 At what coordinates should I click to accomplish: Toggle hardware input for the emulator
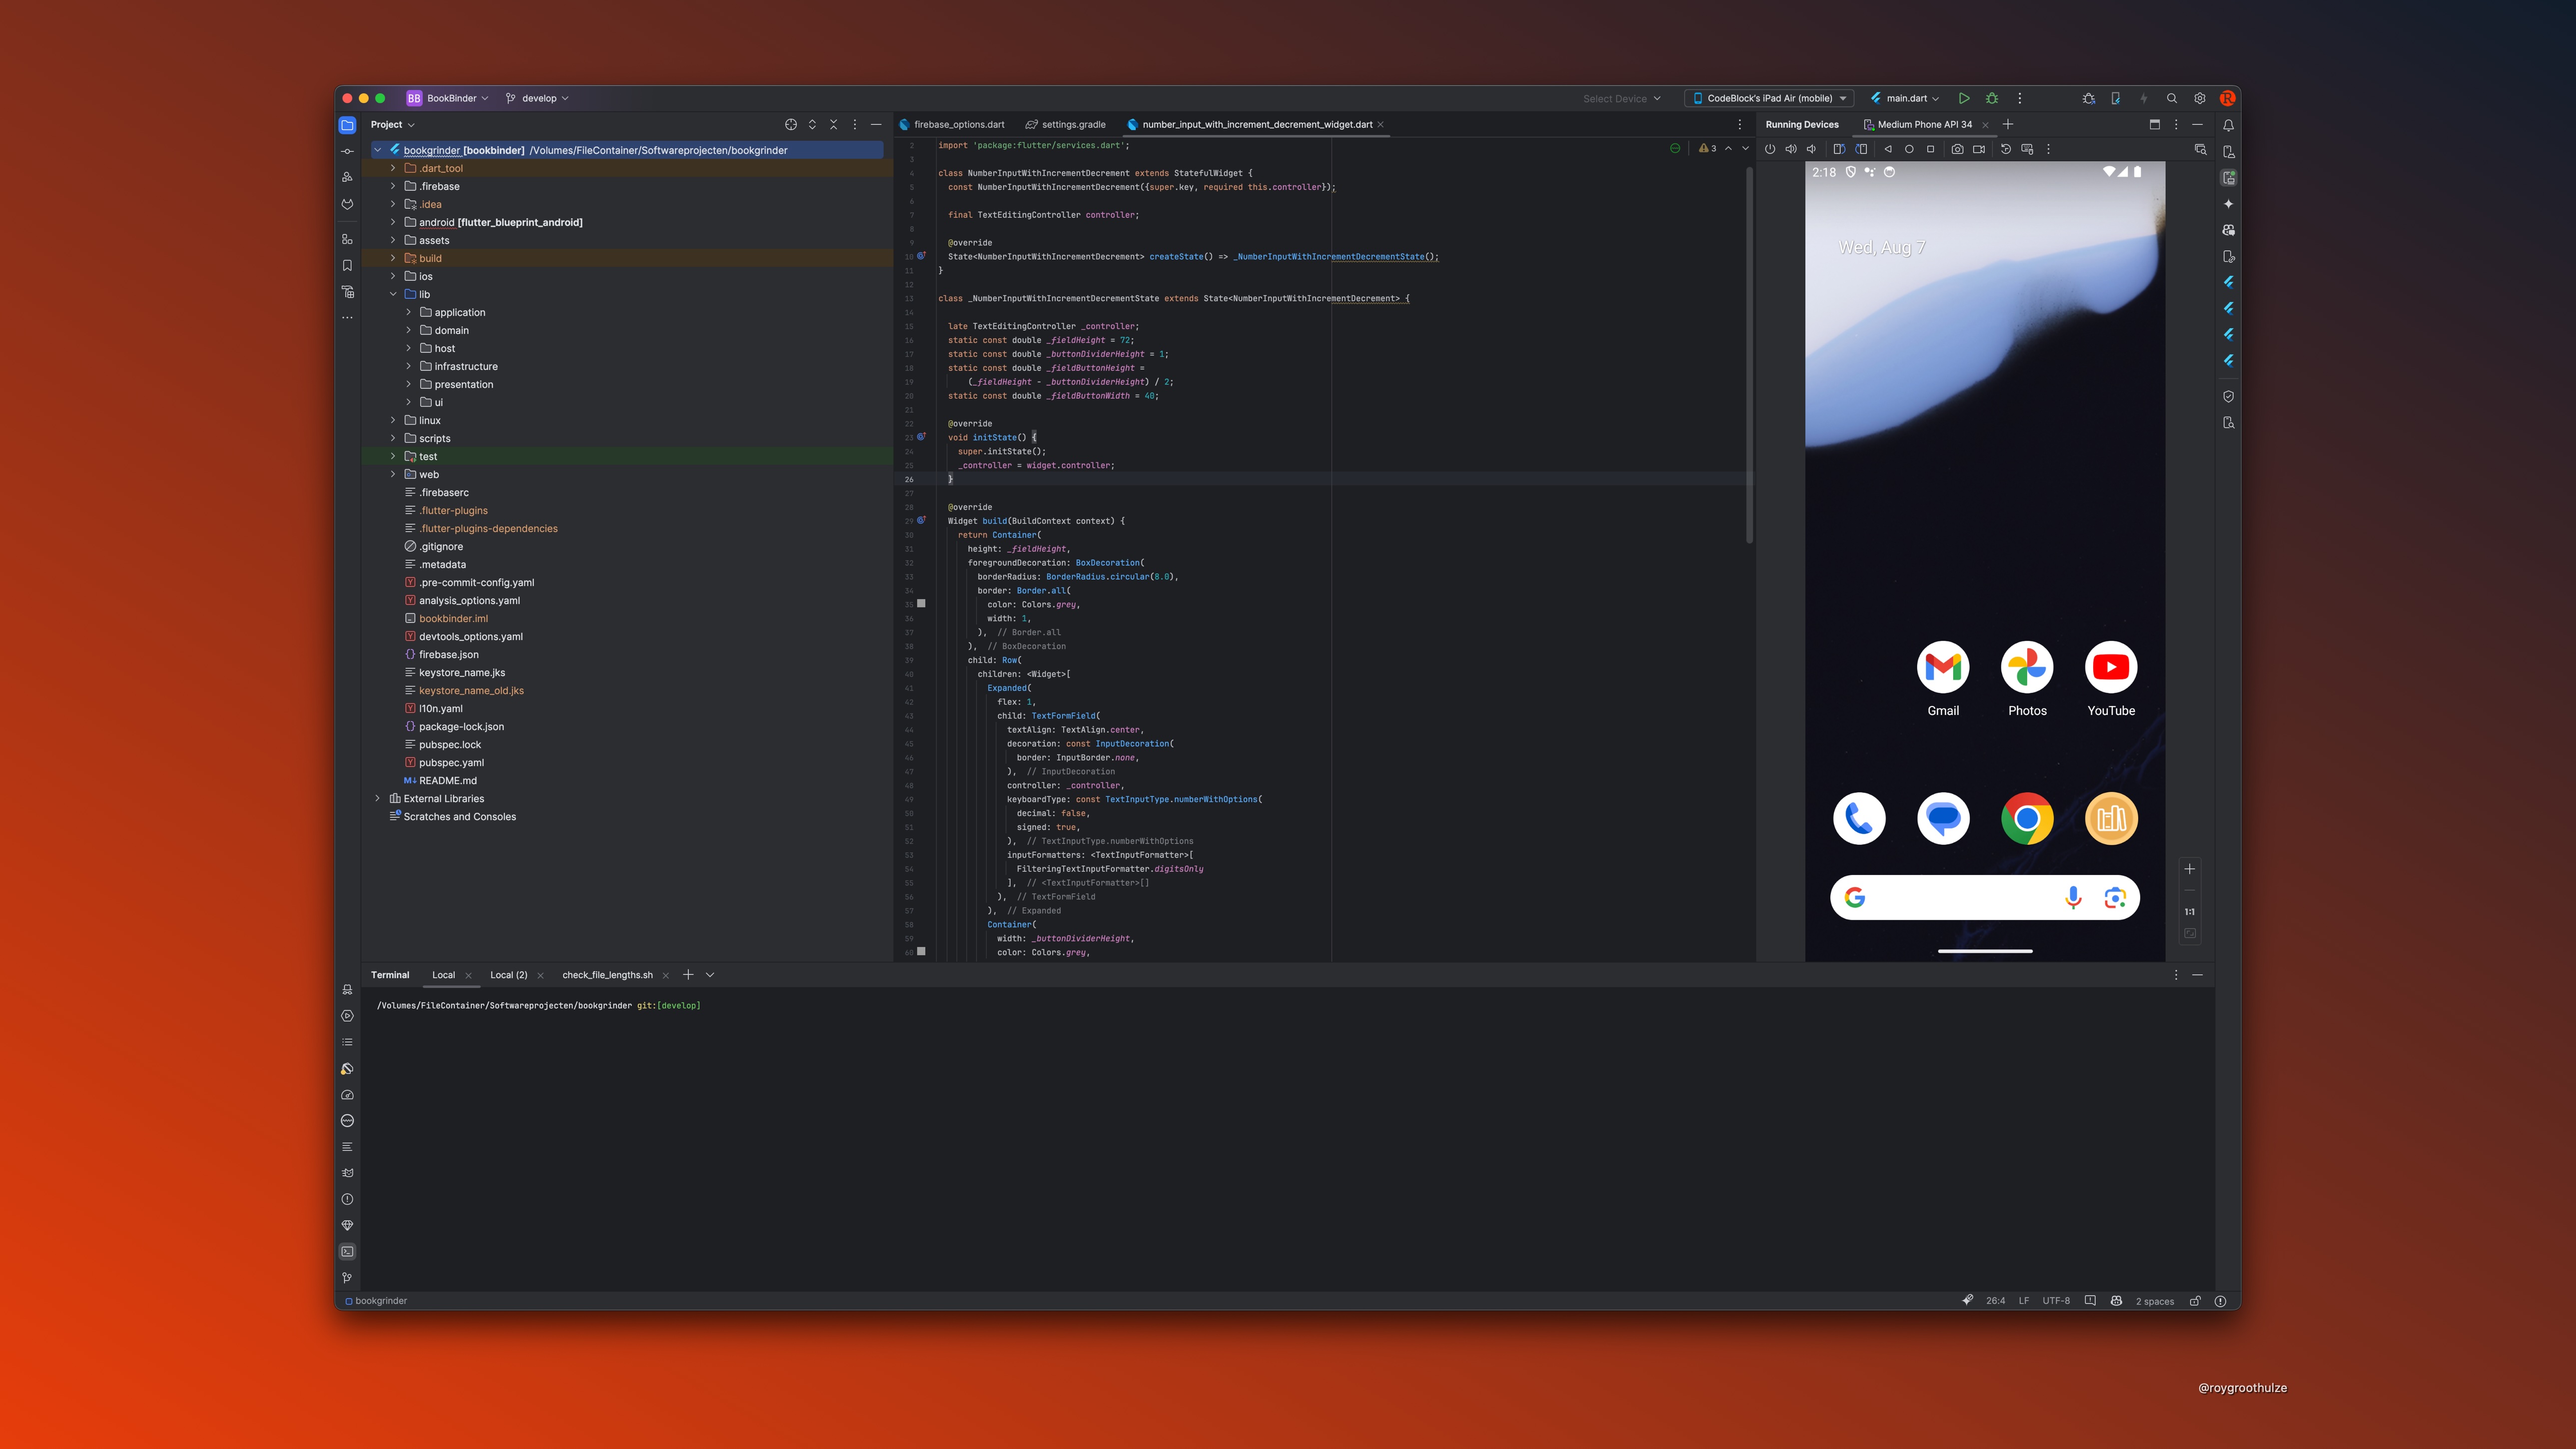pyautogui.click(x=2027, y=149)
